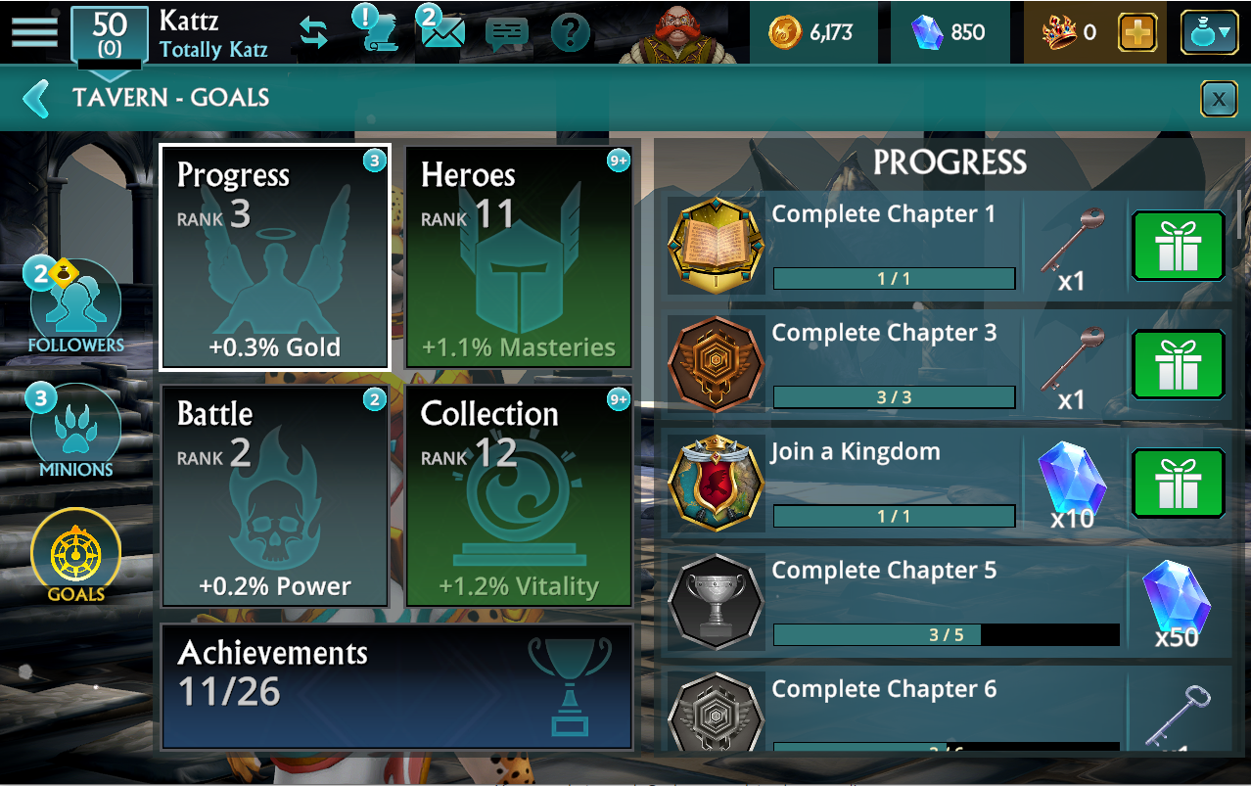Click the swap arrows icon
This screenshot has width=1251, height=786.
click(x=313, y=32)
